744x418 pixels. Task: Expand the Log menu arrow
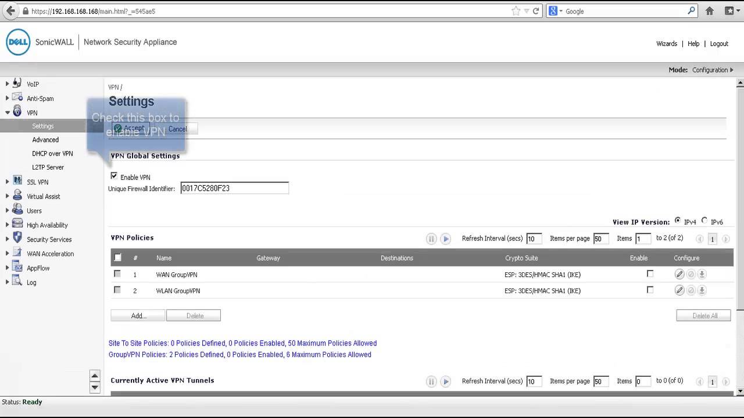click(x=8, y=283)
